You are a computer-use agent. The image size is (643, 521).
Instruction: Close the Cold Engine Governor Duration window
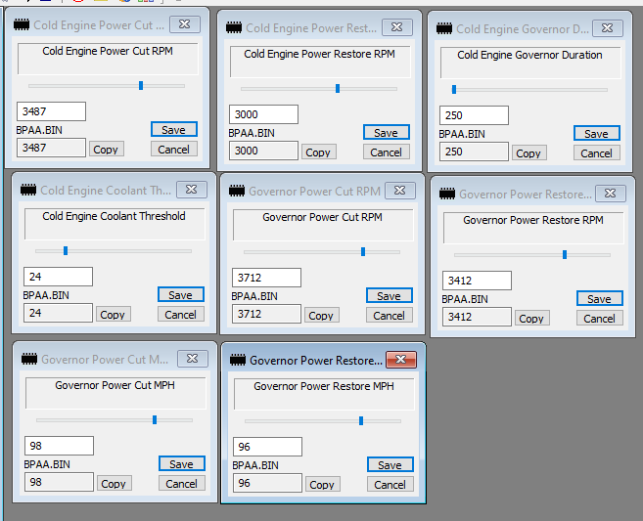(x=608, y=28)
